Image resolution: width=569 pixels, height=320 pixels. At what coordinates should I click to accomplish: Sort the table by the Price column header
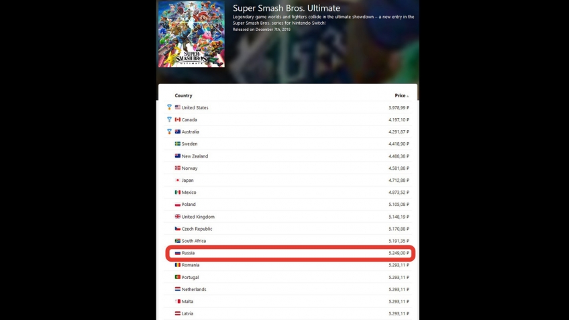click(x=400, y=96)
